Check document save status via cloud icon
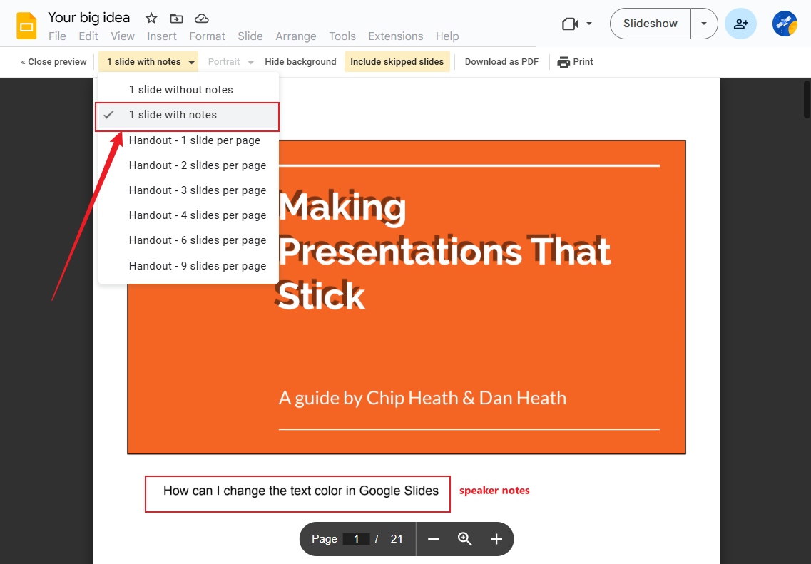This screenshot has width=811, height=564. coord(202,18)
